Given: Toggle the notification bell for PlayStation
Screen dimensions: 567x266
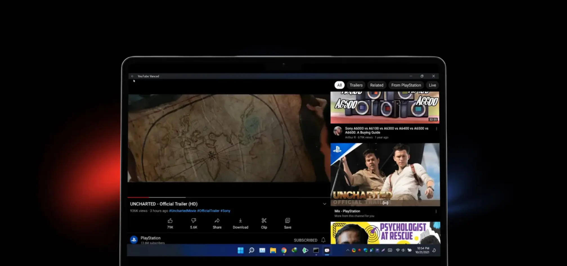Looking at the screenshot, I should tap(323, 240).
